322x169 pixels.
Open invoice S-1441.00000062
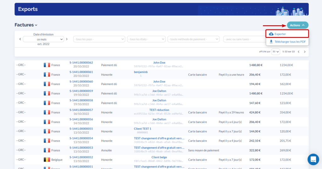click(x=81, y=63)
